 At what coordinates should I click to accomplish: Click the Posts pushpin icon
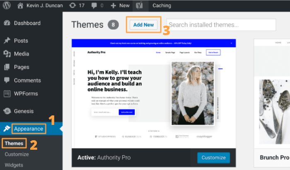click(x=7, y=41)
